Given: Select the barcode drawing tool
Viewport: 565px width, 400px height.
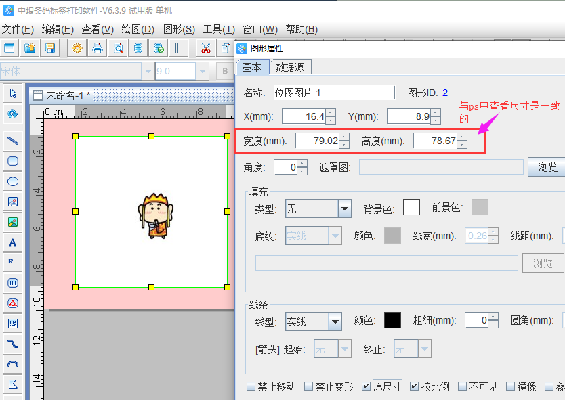Looking at the screenshot, I should [x=12, y=283].
